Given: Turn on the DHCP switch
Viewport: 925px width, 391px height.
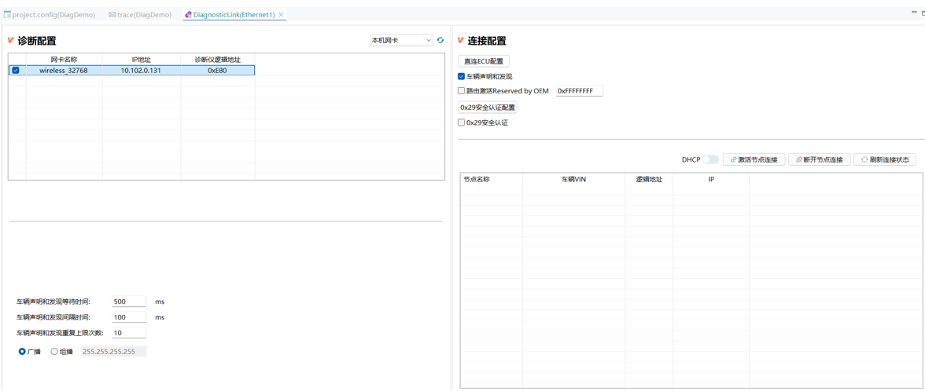Looking at the screenshot, I should pos(710,159).
